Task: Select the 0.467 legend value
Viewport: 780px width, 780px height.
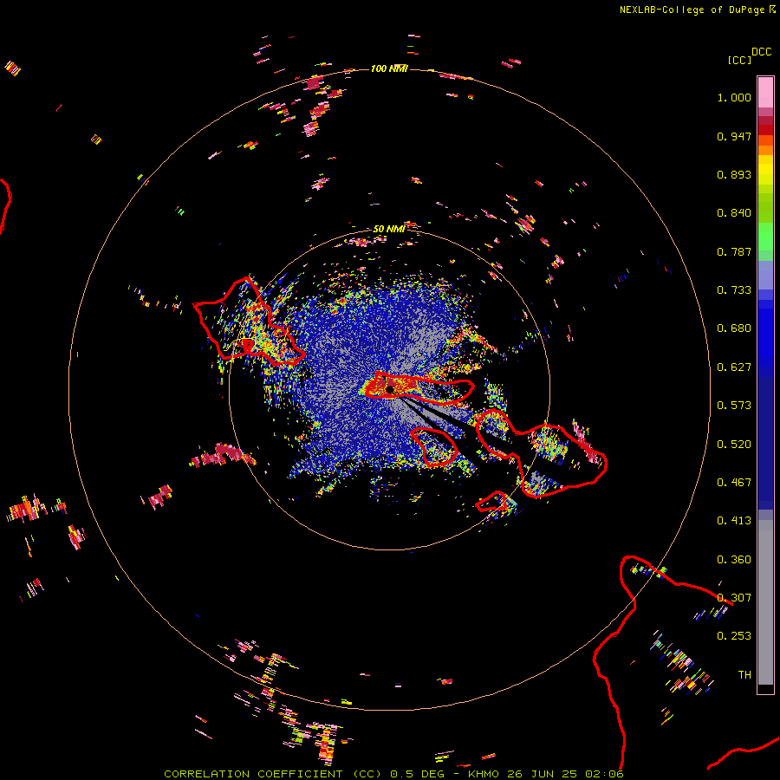Action: coord(734,483)
